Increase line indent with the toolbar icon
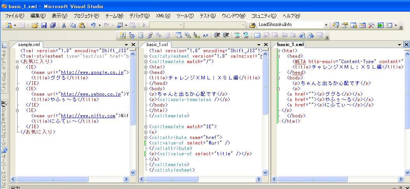This screenshot has height=189, width=410. pyautogui.click(x=226, y=35)
